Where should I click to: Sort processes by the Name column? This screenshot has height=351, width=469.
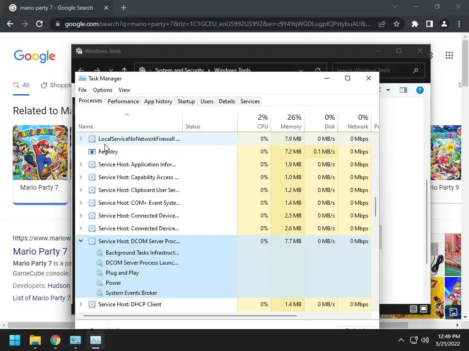click(x=129, y=122)
